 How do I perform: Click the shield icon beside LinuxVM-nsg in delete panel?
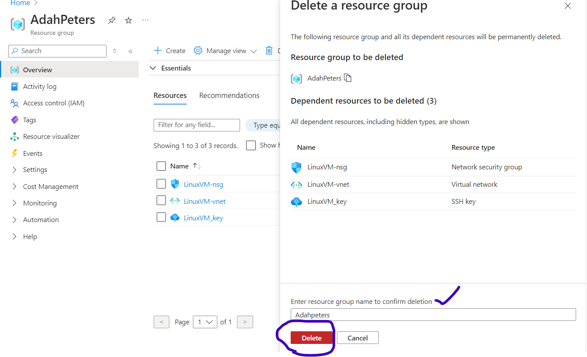click(x=296, y=167)
